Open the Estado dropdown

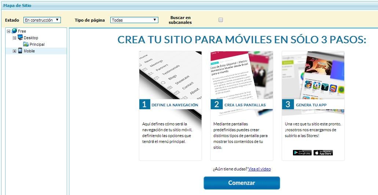[42, 20]
